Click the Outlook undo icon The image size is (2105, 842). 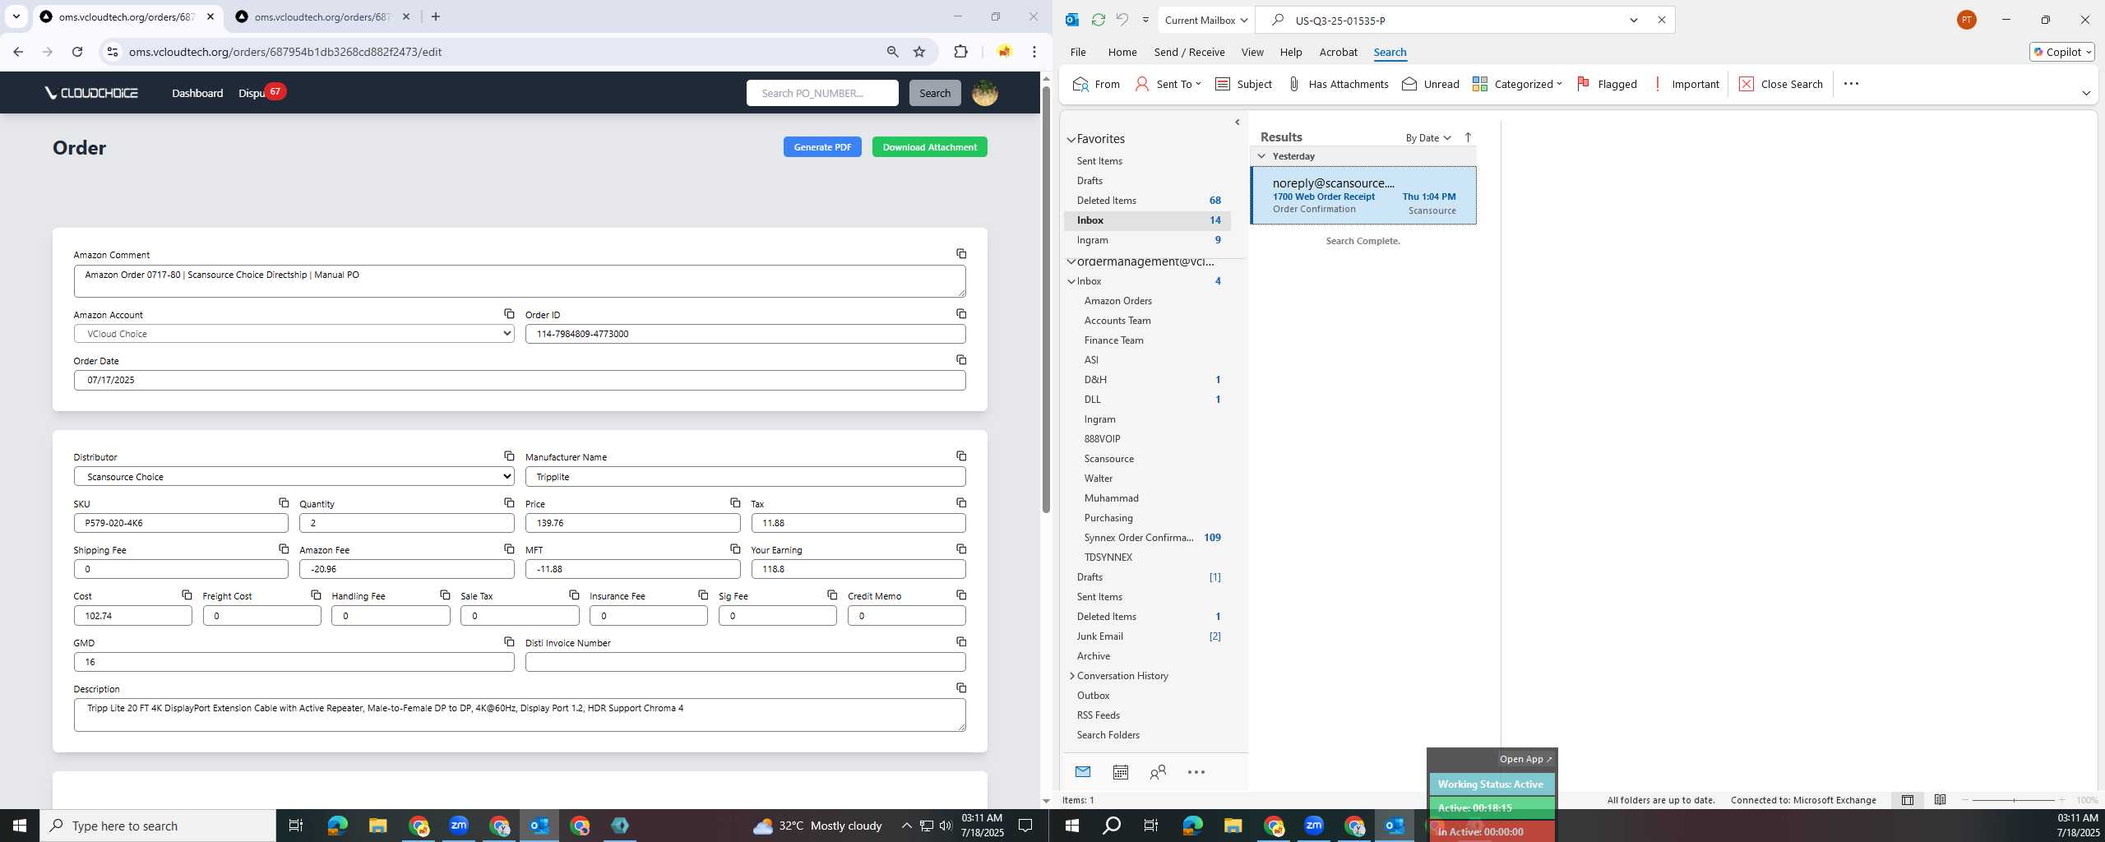point(1122,20)
